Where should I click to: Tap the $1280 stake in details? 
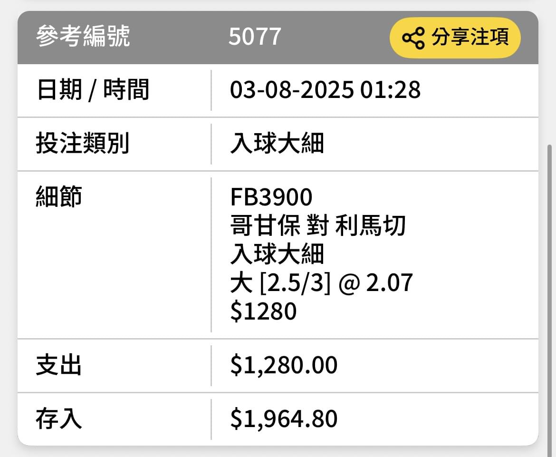(263, 311)
